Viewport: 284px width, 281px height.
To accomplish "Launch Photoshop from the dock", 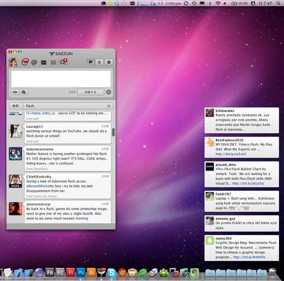I will (x=81, y=273).
